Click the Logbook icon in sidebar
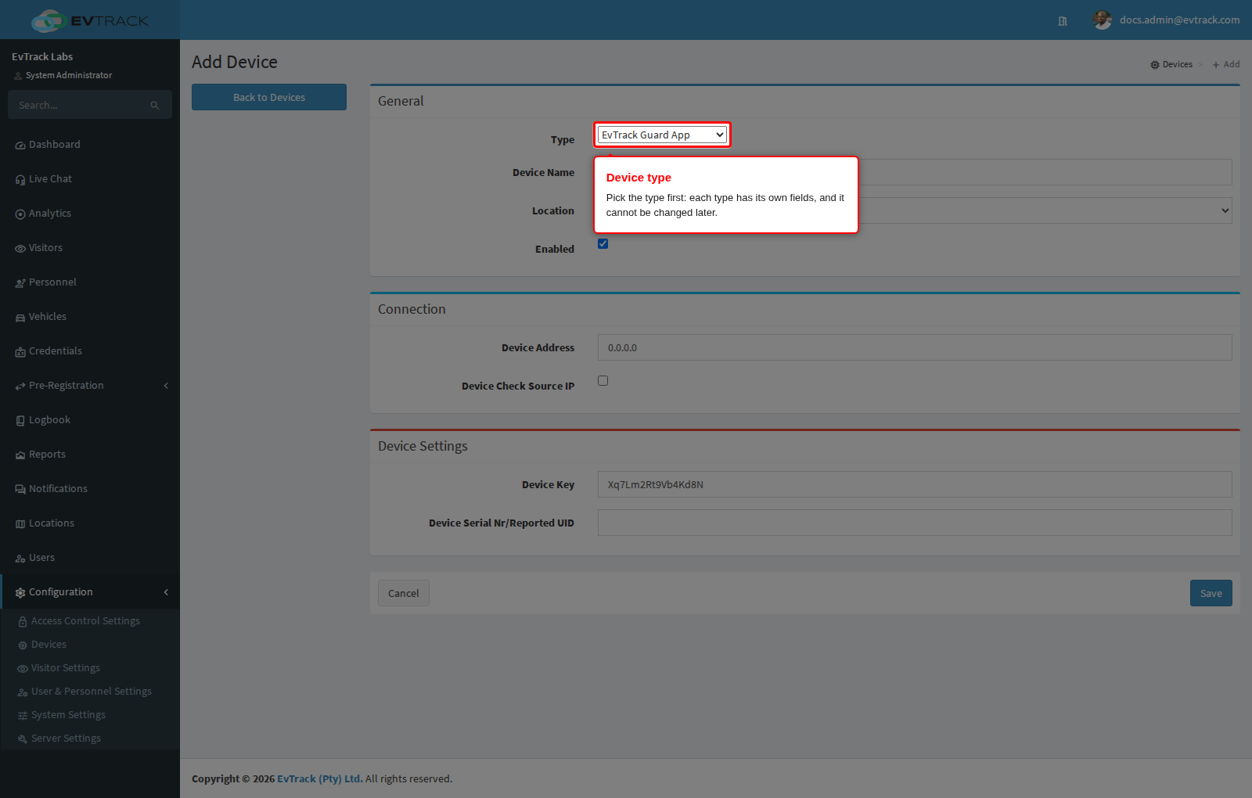The image size is (1252, 798). tap(20, 421)
